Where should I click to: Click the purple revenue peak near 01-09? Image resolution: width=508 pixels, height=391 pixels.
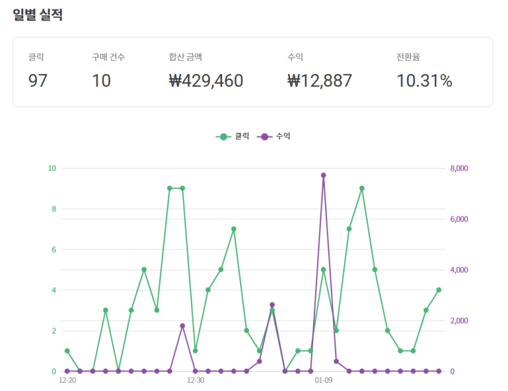click(323, 175)
